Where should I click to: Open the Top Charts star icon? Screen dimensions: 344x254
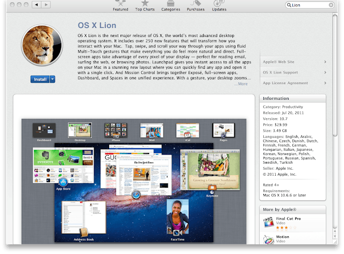coord(145,3)
